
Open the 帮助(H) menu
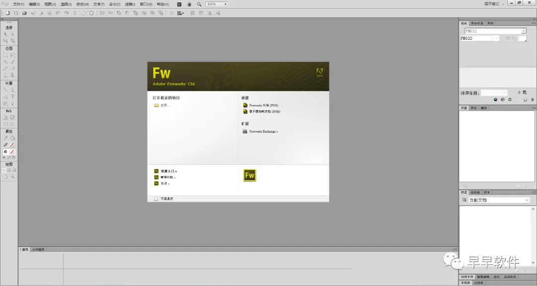(x=163, y=4)
